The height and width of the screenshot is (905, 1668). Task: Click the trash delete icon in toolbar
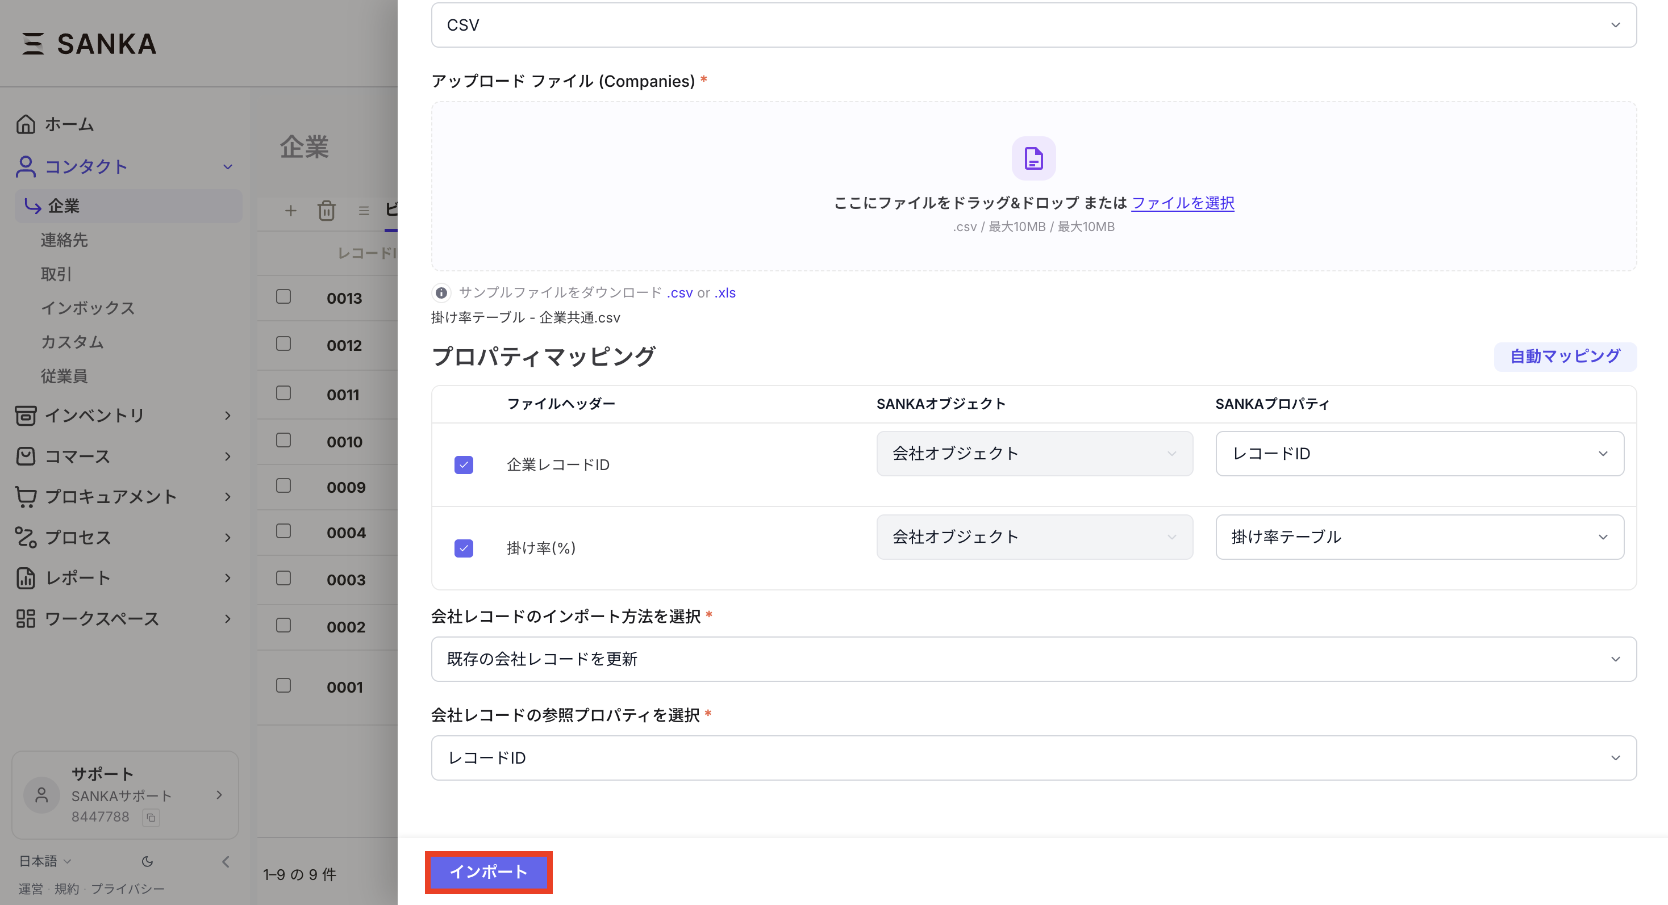[x=326, y=210]
